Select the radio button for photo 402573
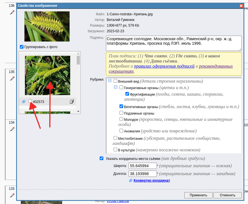The image size is (248, 204). click(30, 101)
